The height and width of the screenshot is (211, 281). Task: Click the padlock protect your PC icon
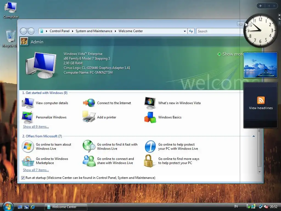pyautogui.click(x=148, y=161)
